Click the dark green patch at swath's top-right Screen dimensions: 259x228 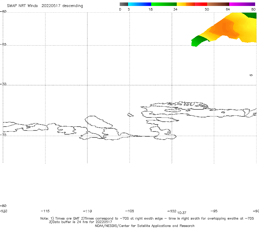click(x=251, y=15)
